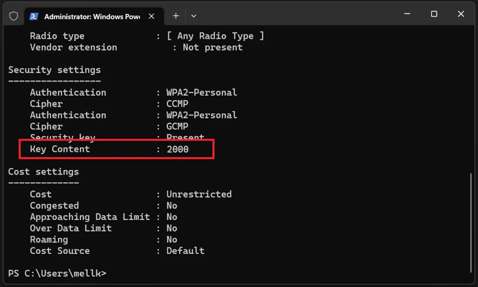478x287 pixels.
Task: Click the Unrestricted cost value
Action: pyautogui.click(x=199, y=194)
